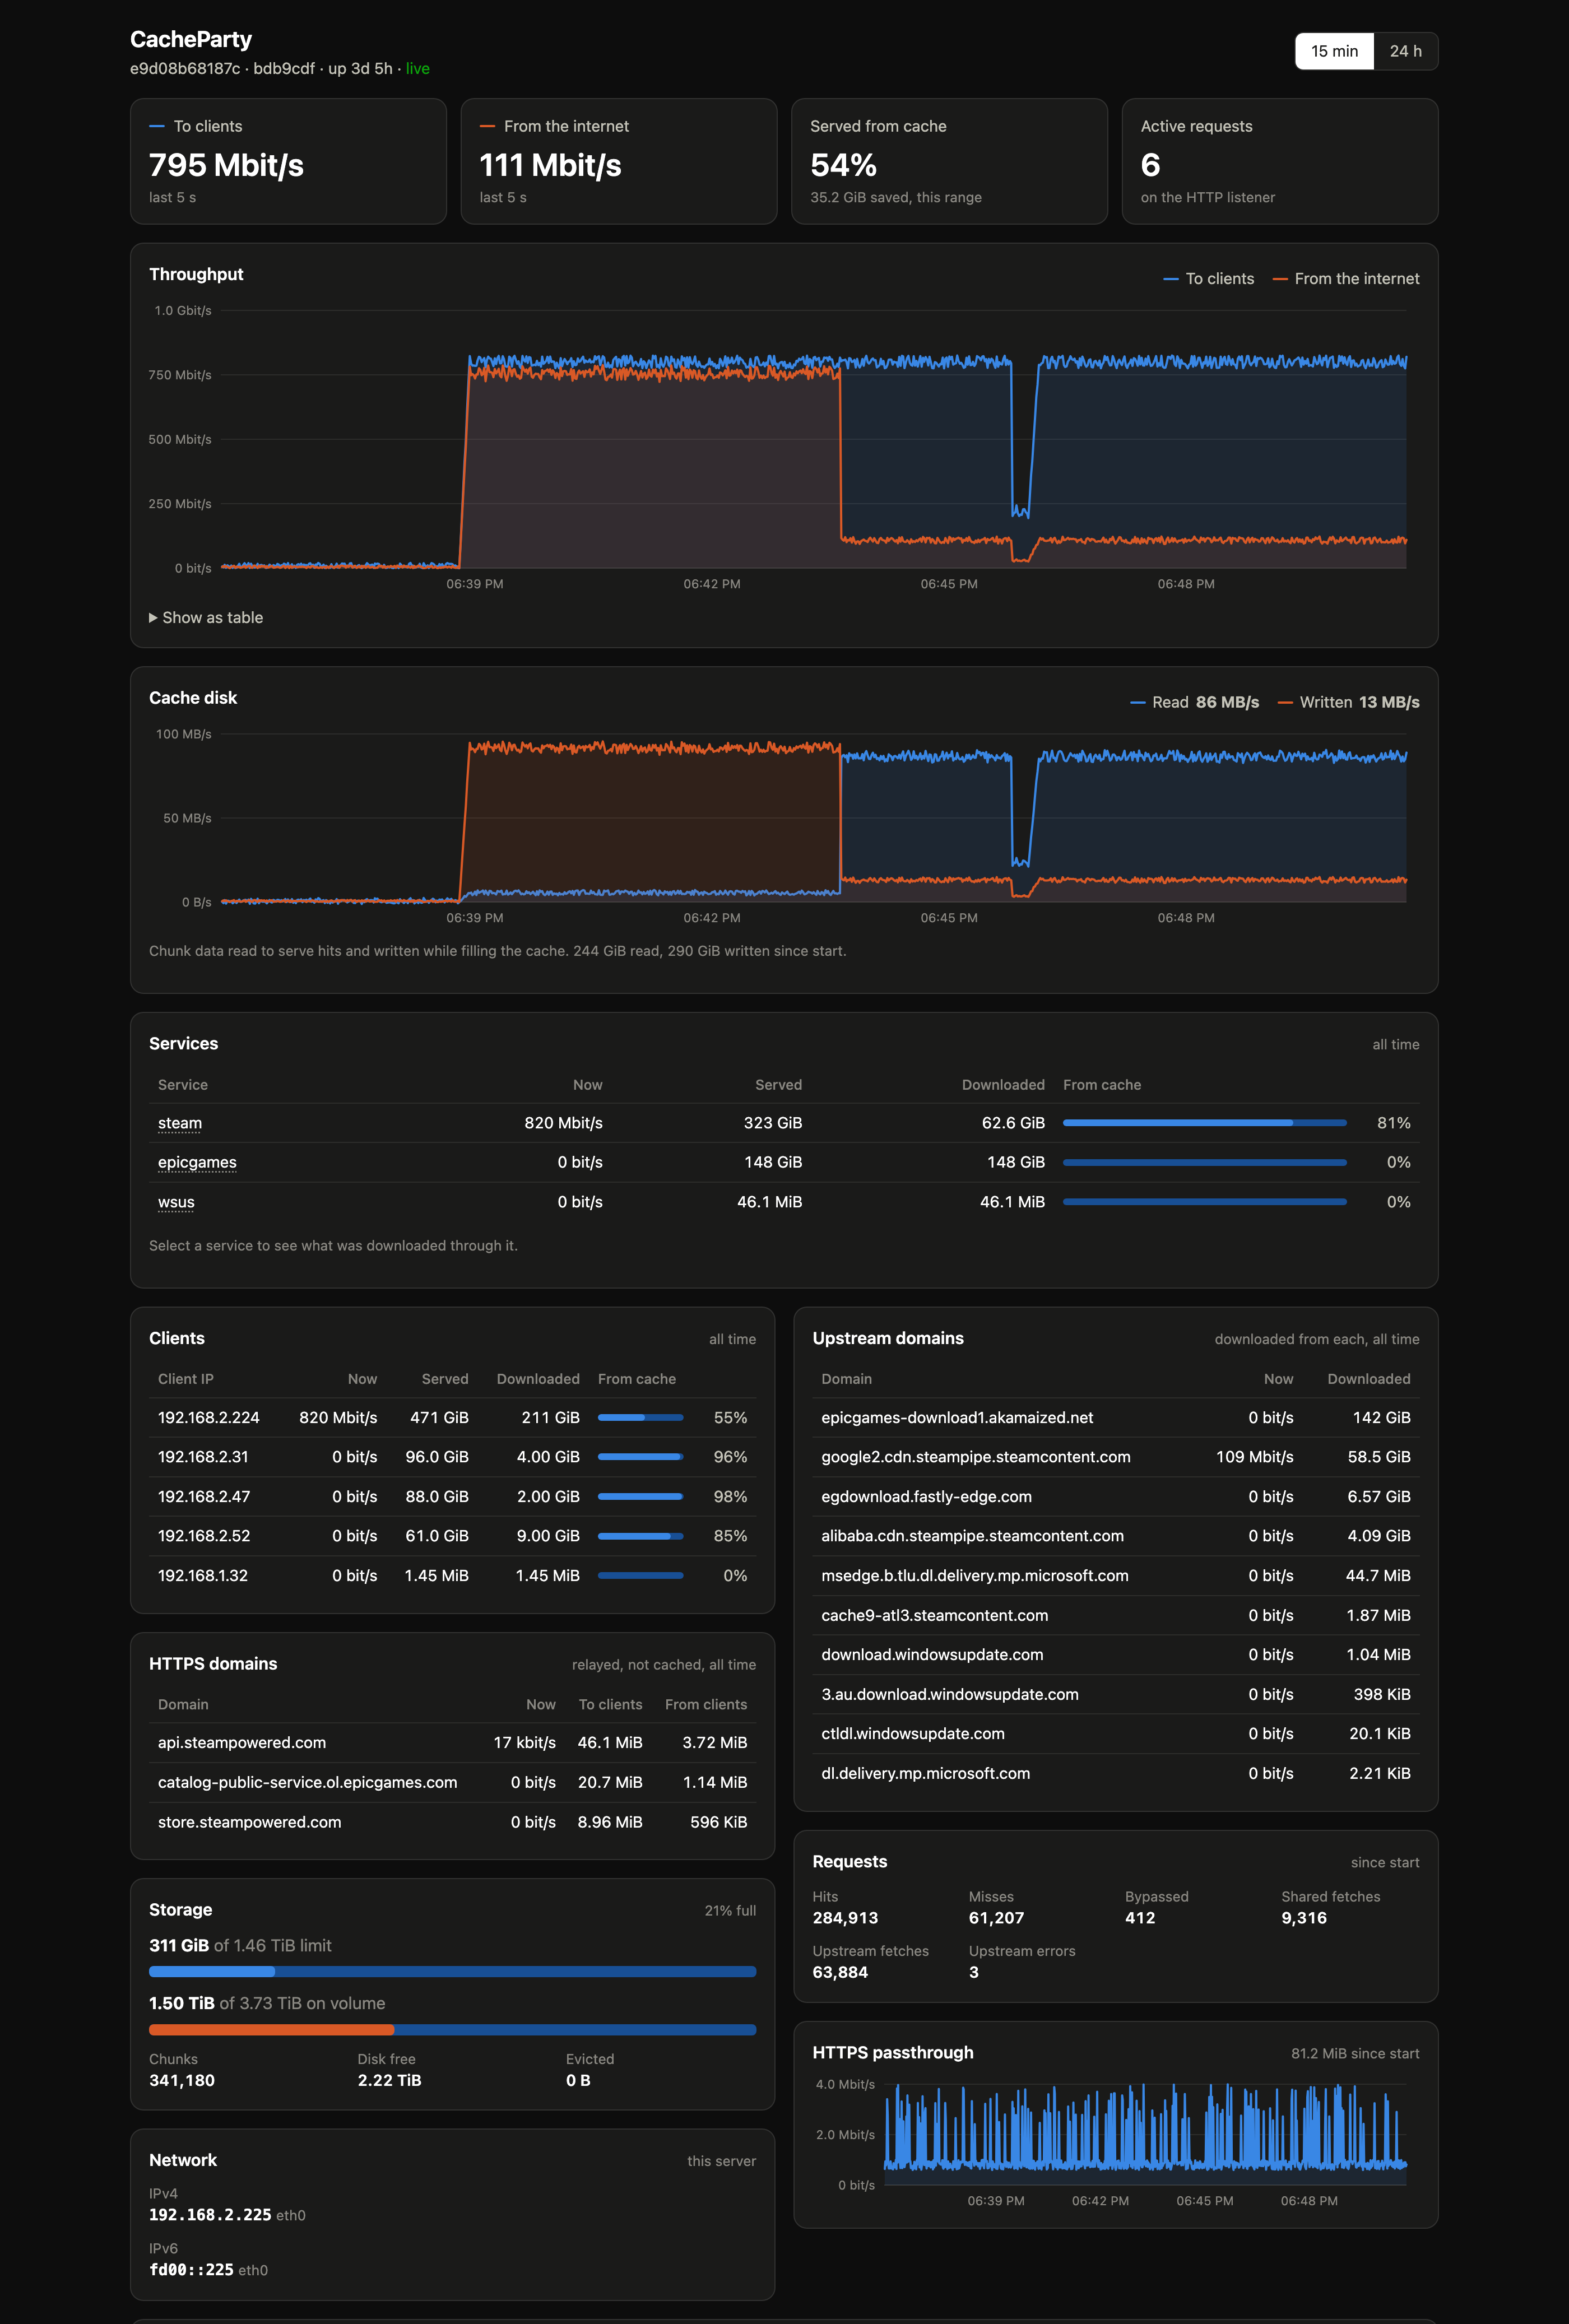Click the 111 Mbit/s From the internet value
Screen dimensions: 1569x2324
(550, 165)
